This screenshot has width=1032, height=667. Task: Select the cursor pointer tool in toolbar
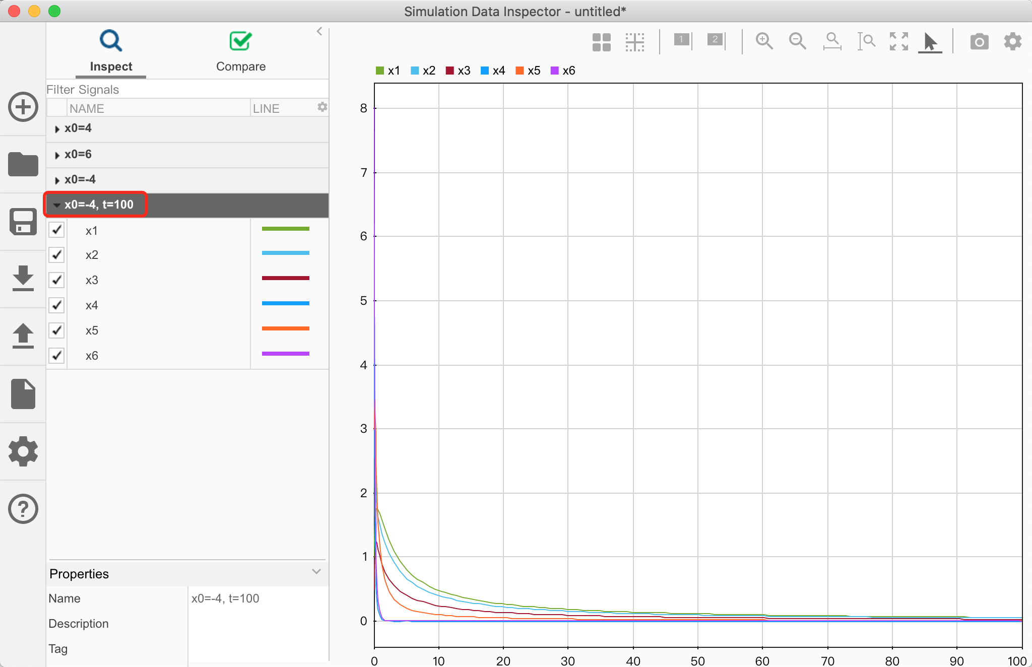click(x=930, y=41)
